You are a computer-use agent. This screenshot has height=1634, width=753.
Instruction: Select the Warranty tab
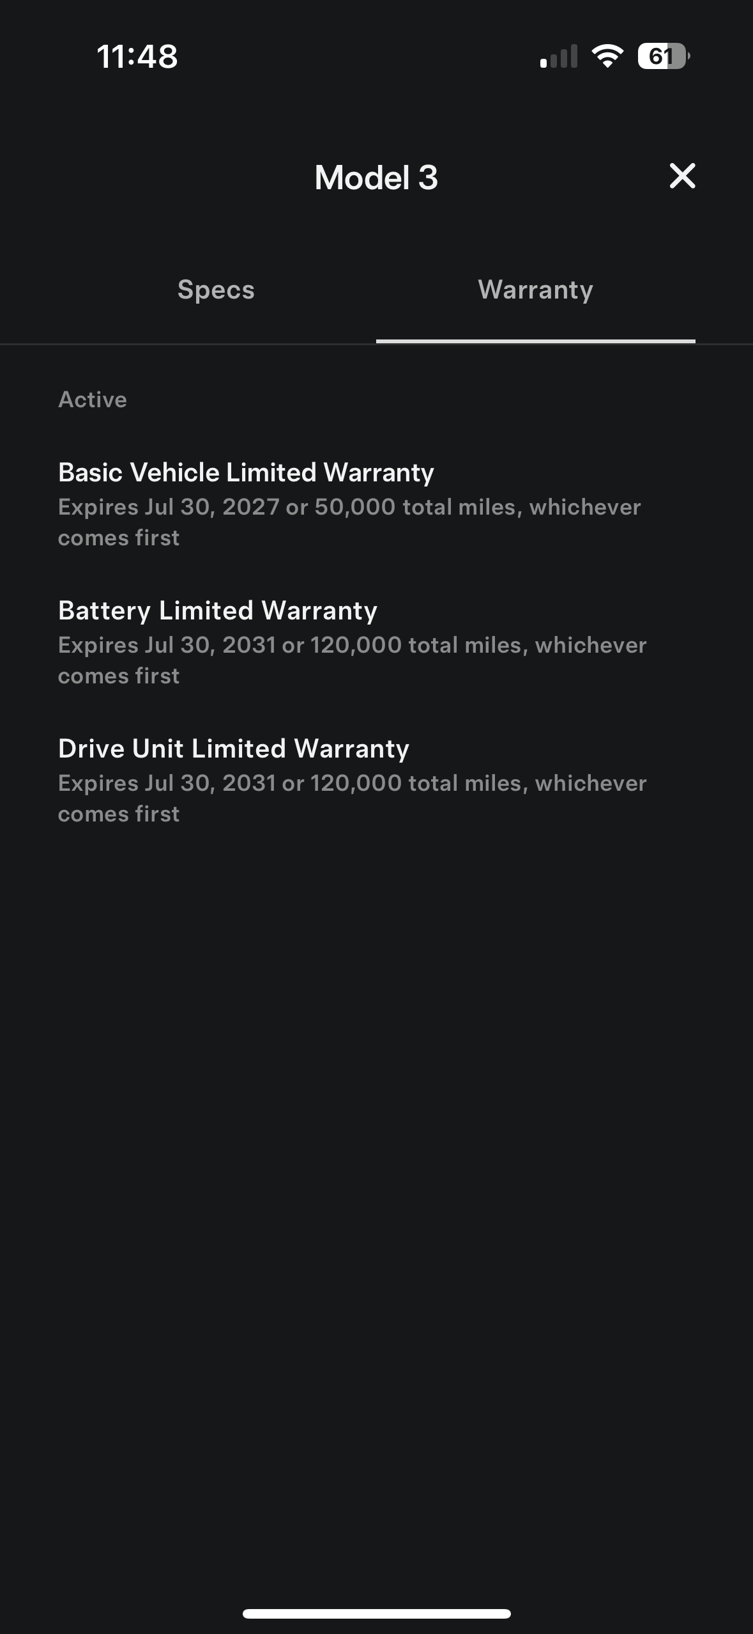click(x=535, y=290)
